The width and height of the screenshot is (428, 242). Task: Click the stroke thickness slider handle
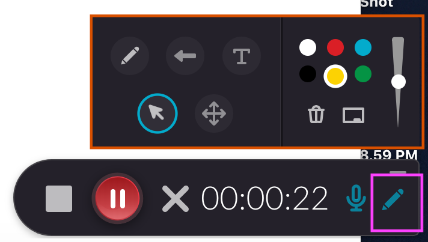[x=399, y=82]
